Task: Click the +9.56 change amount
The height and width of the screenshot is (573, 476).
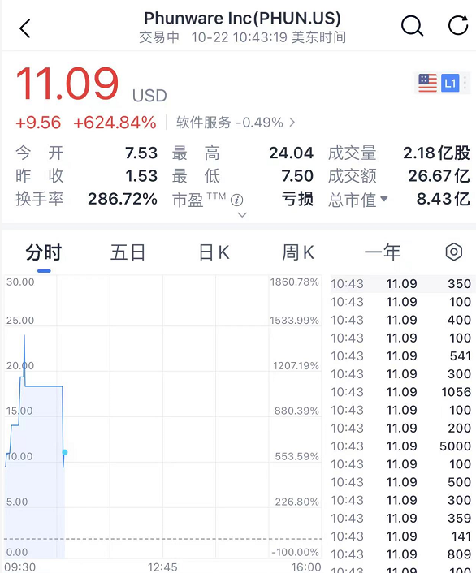Action: [38, 123]
